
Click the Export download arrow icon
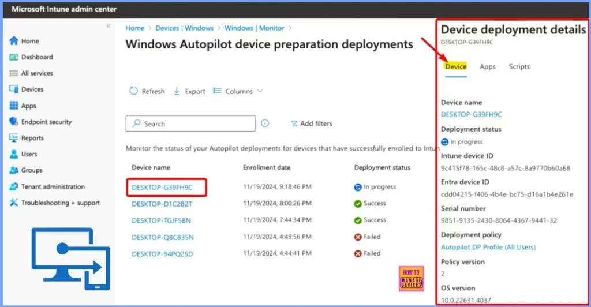(177, 91)
